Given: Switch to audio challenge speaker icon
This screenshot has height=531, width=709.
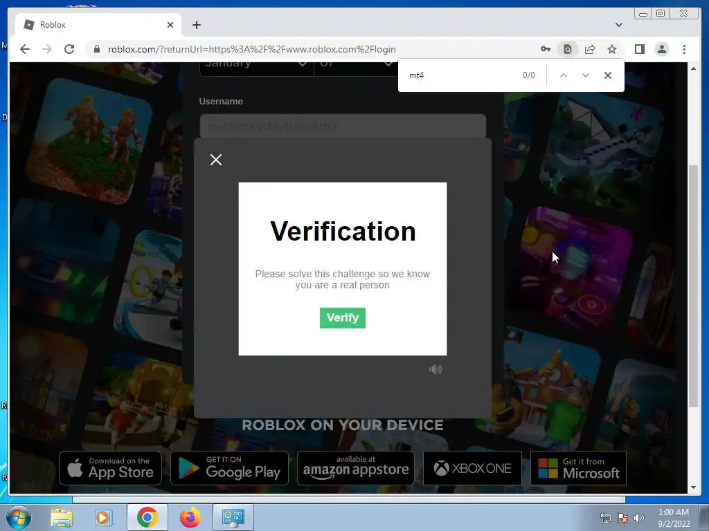Looking at the screenshot, I should (436, 369).
